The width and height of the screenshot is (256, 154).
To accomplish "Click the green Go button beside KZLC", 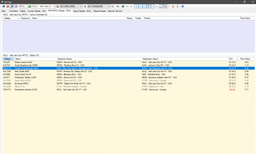I will click(29, 6).
